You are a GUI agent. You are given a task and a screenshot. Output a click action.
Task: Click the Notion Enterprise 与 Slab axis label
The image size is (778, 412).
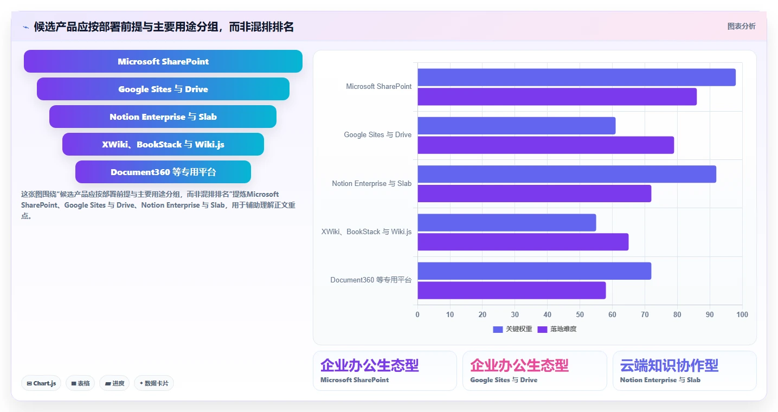click(372, 183)
